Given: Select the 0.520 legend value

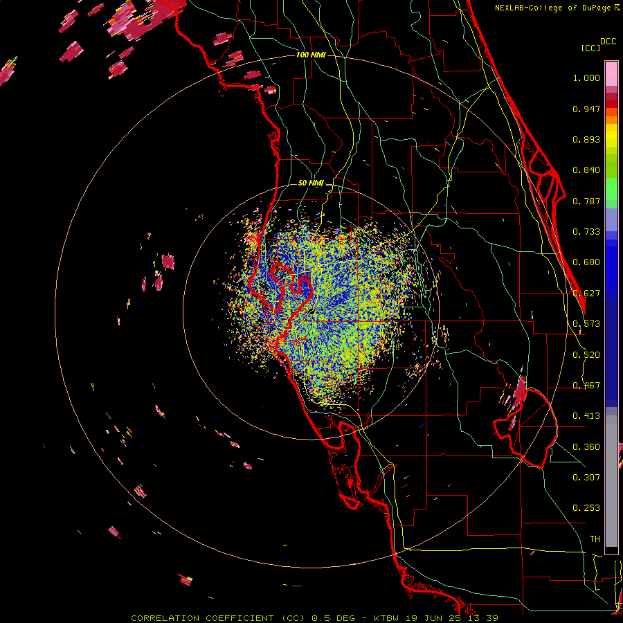Looking at the screenshot, I should pyautogui.click(x=586, y=355).
